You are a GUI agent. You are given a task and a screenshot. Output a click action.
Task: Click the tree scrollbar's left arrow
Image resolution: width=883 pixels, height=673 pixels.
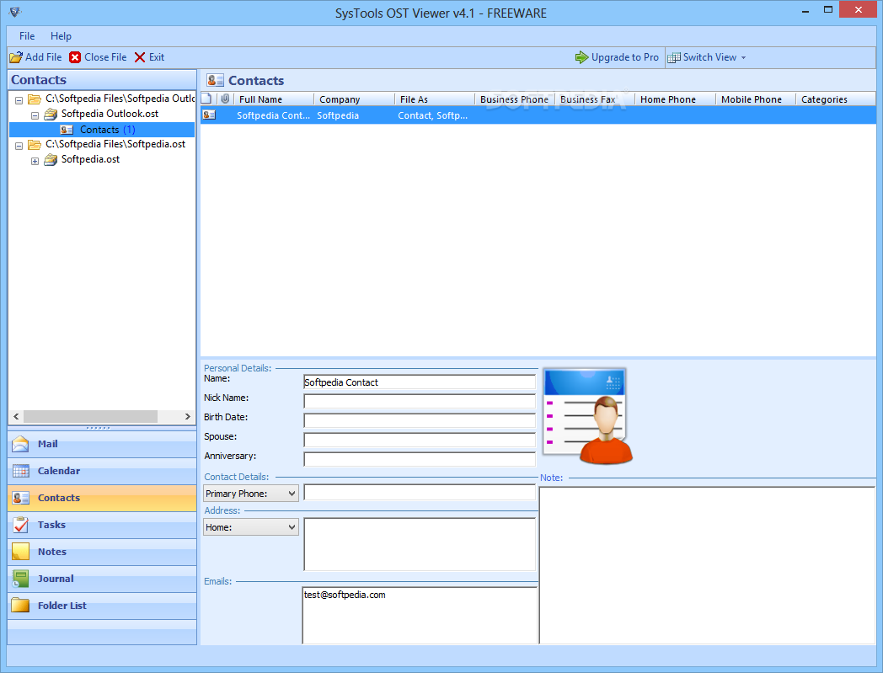pyautogui.click(x=16, y=417)
